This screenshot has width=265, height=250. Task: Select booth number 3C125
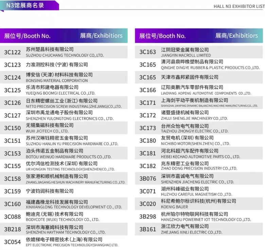(x=12, y=90)
